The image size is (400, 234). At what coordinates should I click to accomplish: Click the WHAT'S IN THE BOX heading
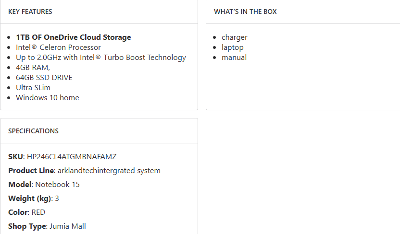point(245,12)
